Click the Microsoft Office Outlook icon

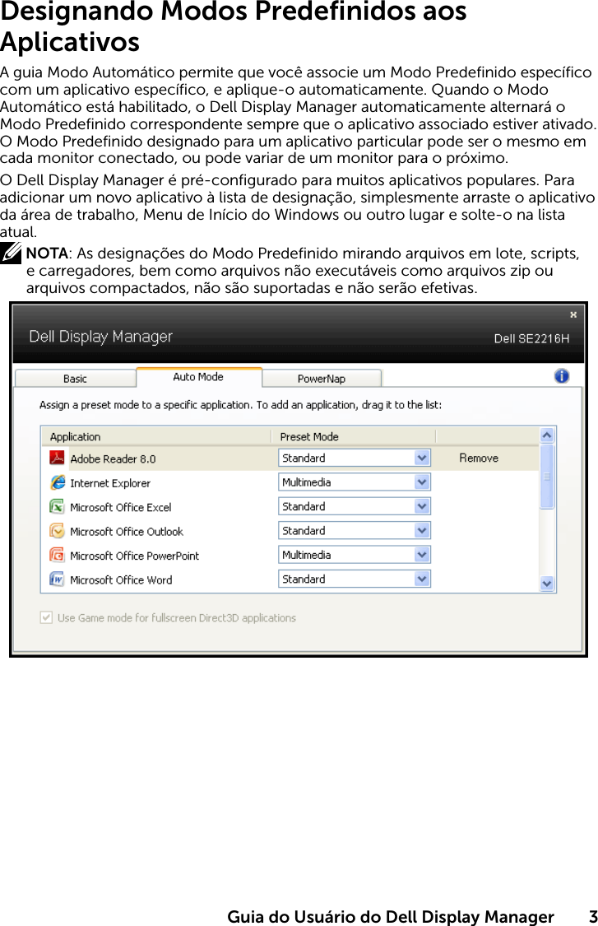58,531
